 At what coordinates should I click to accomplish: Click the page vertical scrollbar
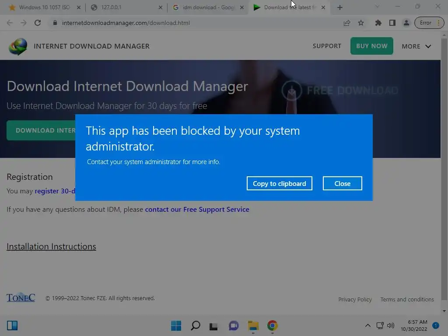pos(444,168)
